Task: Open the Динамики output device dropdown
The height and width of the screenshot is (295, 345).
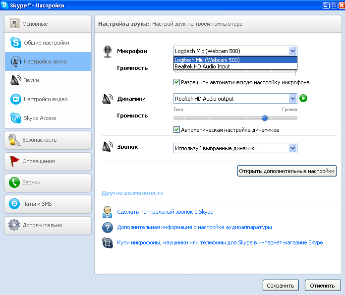Action: pos(292,99)
